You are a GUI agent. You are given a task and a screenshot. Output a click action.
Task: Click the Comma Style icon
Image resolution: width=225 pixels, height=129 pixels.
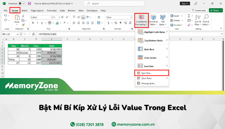(x=121, y=23)
